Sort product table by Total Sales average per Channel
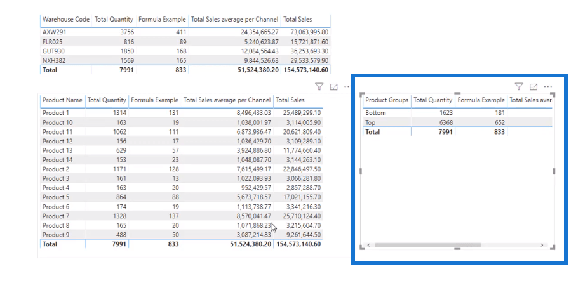The height and width of the screenshot is (283, 576). [227, 100]
